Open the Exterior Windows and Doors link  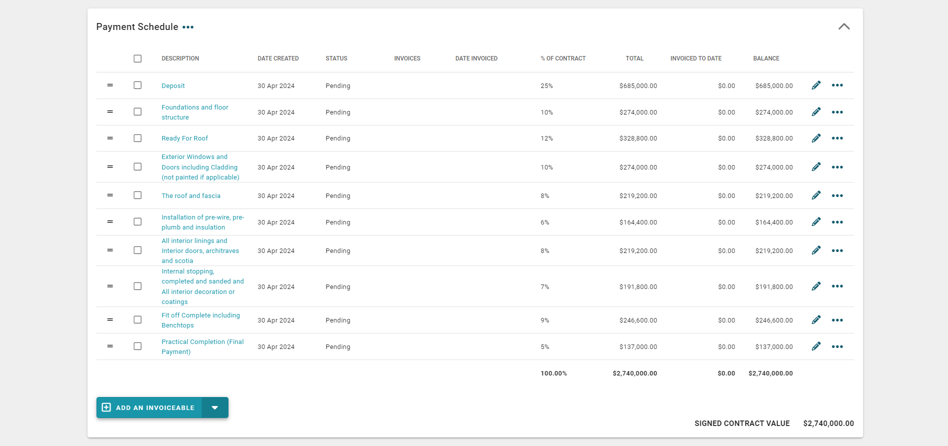click(x=200, y=167)
